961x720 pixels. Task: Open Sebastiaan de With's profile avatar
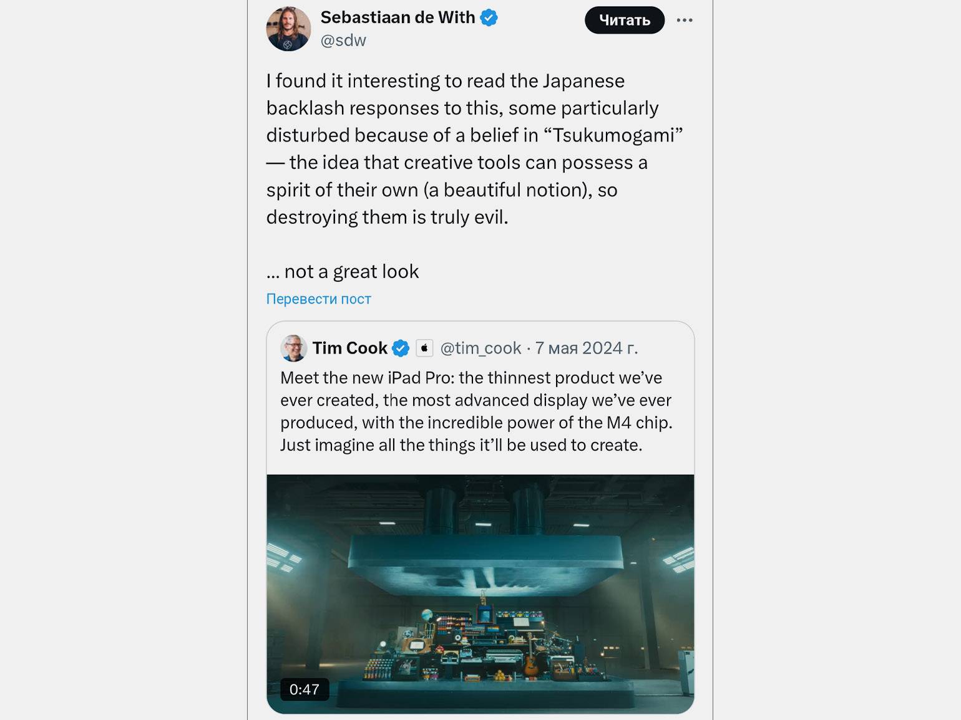[x=288, y=29]
